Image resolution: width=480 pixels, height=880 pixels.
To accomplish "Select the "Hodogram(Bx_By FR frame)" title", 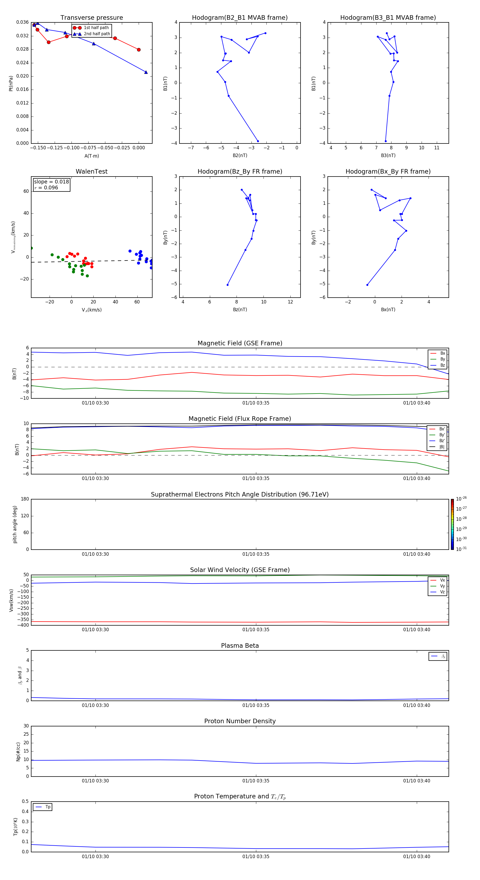I will tap(388, 171).
